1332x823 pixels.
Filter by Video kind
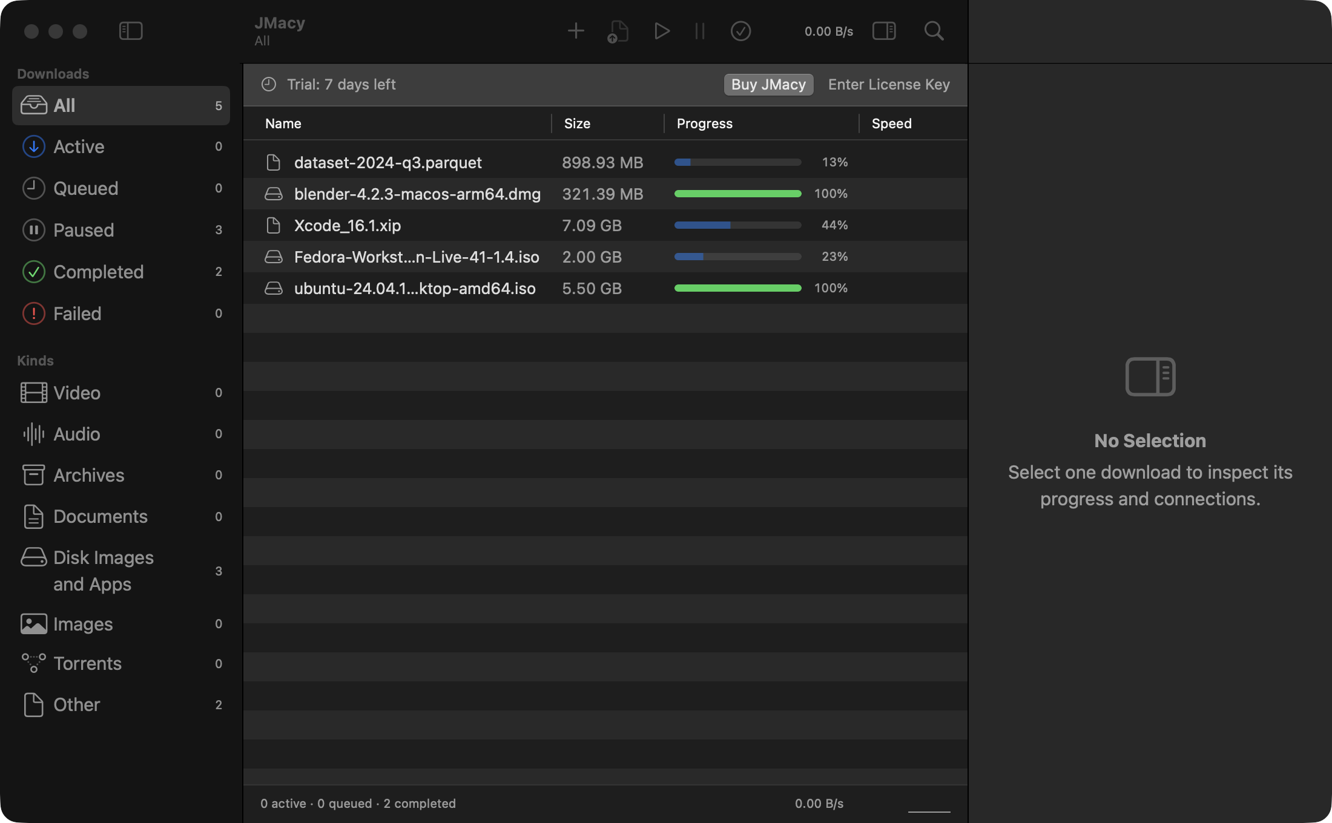click(121, 393)
